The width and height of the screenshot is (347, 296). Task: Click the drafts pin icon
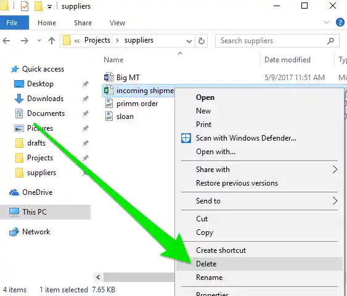tap(86, 143)
